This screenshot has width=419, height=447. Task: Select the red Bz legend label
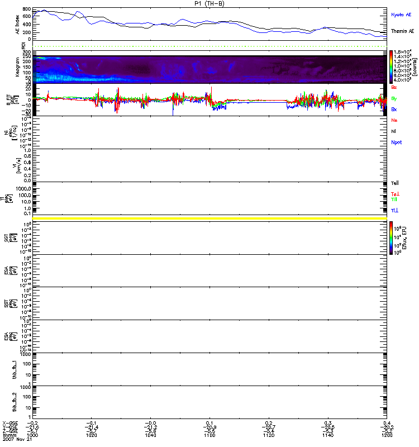(394, 87)
